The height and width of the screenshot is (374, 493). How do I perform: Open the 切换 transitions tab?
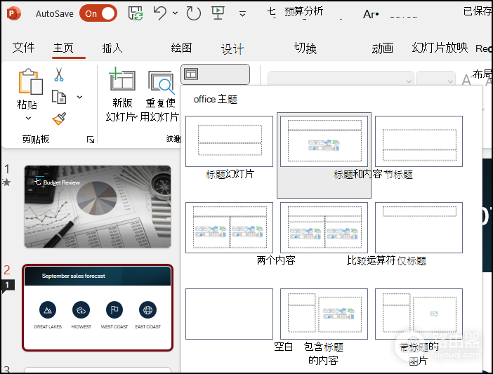point(305,48)
